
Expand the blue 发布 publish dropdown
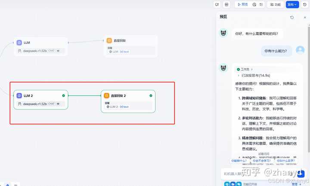[292, 5]
